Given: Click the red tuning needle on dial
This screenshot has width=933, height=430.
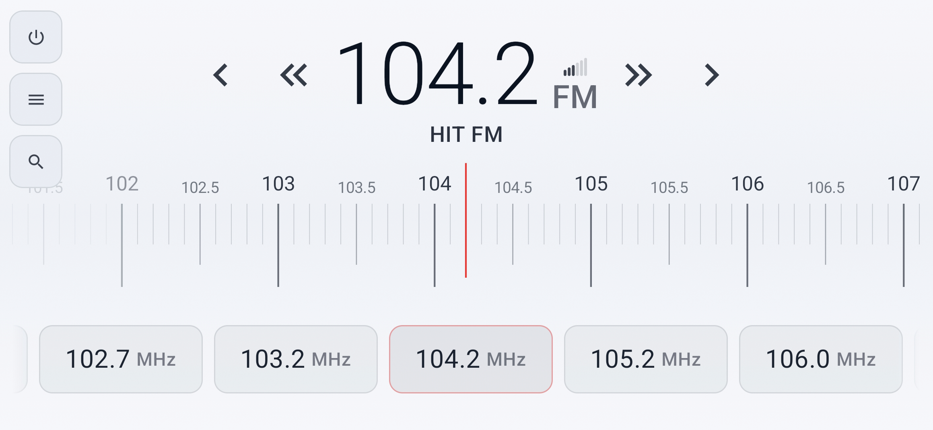Looking at the screenshot, I should click(x=466, y=220).
